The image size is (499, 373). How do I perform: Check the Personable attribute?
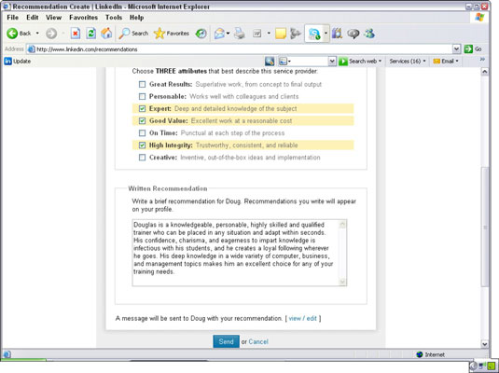click(143, 96)
